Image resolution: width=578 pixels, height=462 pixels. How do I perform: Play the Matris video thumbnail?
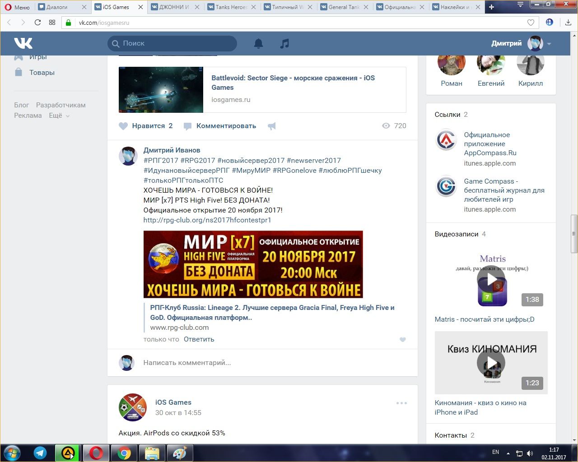click(x=491, y=279)
